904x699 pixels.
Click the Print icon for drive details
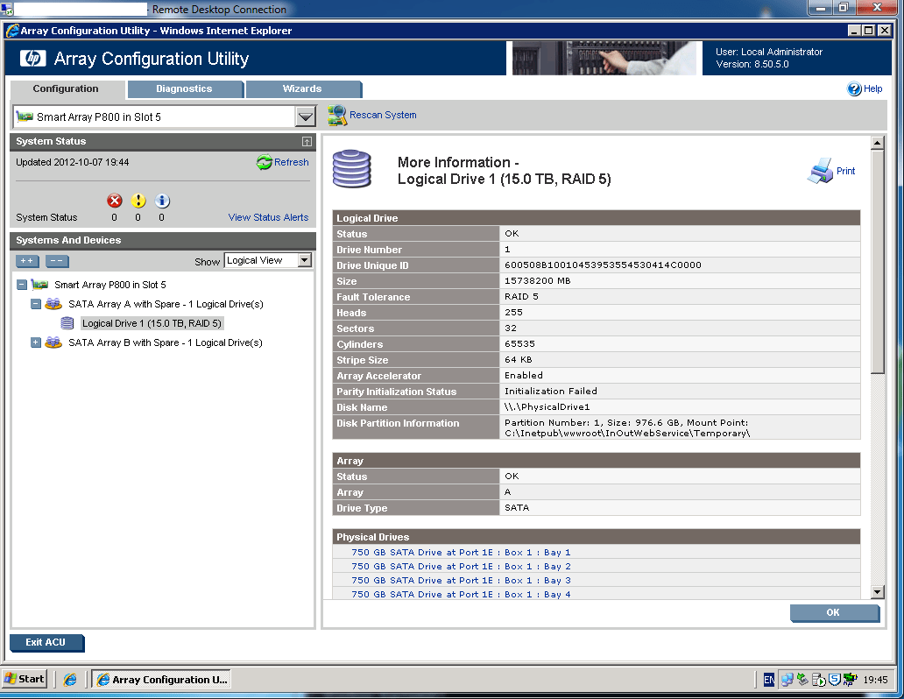point(821,170)
